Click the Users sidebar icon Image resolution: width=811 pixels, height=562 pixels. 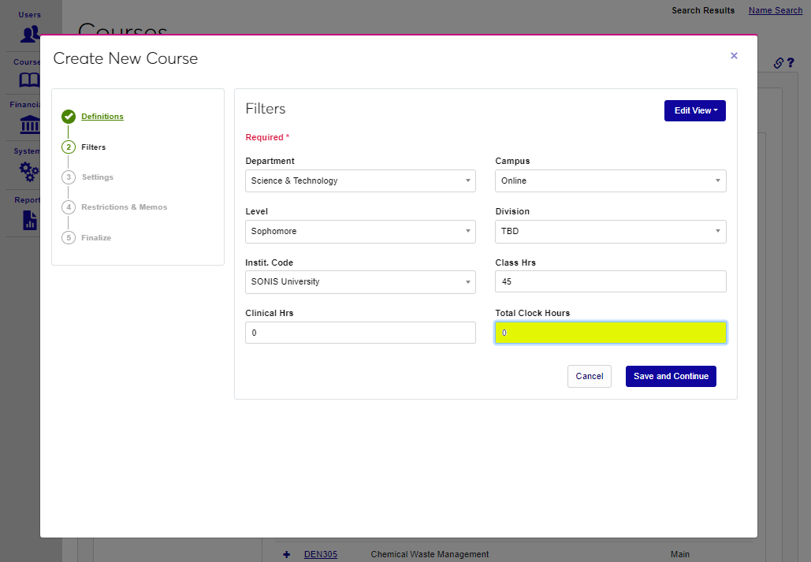tap(30, 34)
